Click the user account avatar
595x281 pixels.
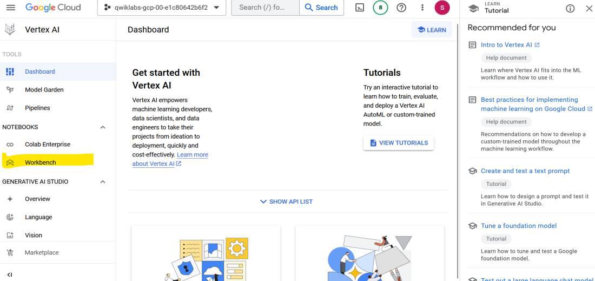[x=442, y=8]
